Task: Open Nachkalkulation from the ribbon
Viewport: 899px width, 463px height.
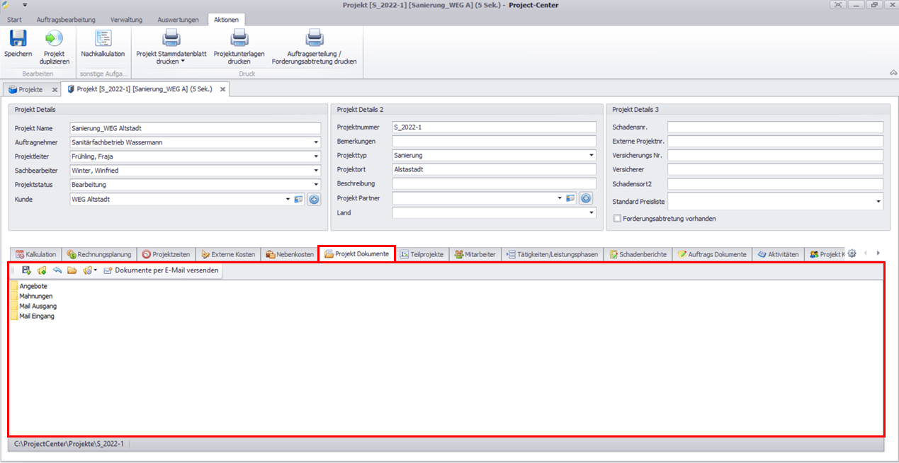Action: pyautogui.click(x=103, y=39)
